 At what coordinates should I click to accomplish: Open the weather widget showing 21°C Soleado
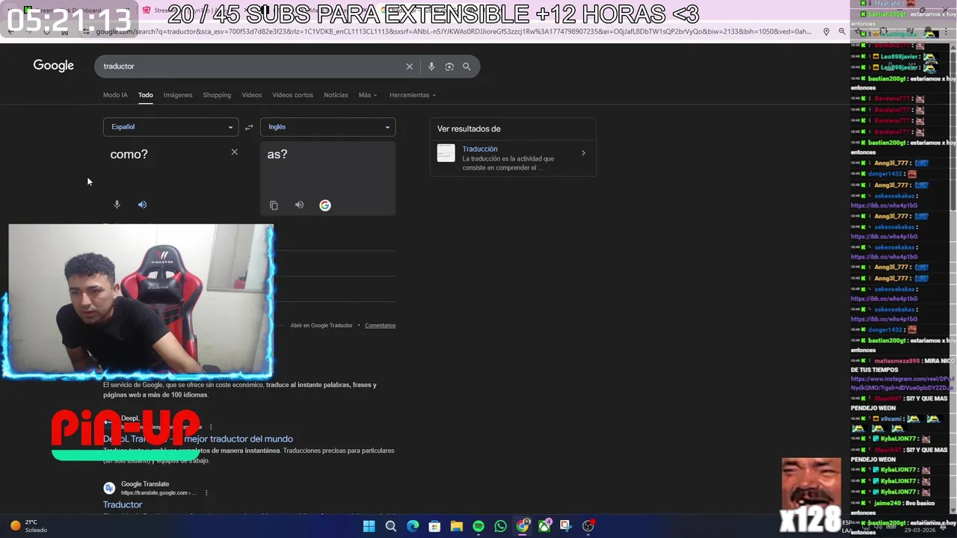click(28, 526)
